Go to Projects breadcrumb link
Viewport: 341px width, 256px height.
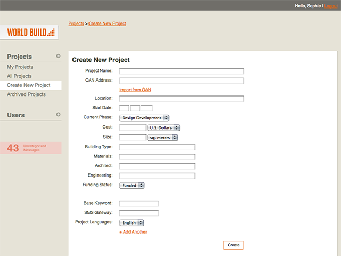[x=76, y=23]
